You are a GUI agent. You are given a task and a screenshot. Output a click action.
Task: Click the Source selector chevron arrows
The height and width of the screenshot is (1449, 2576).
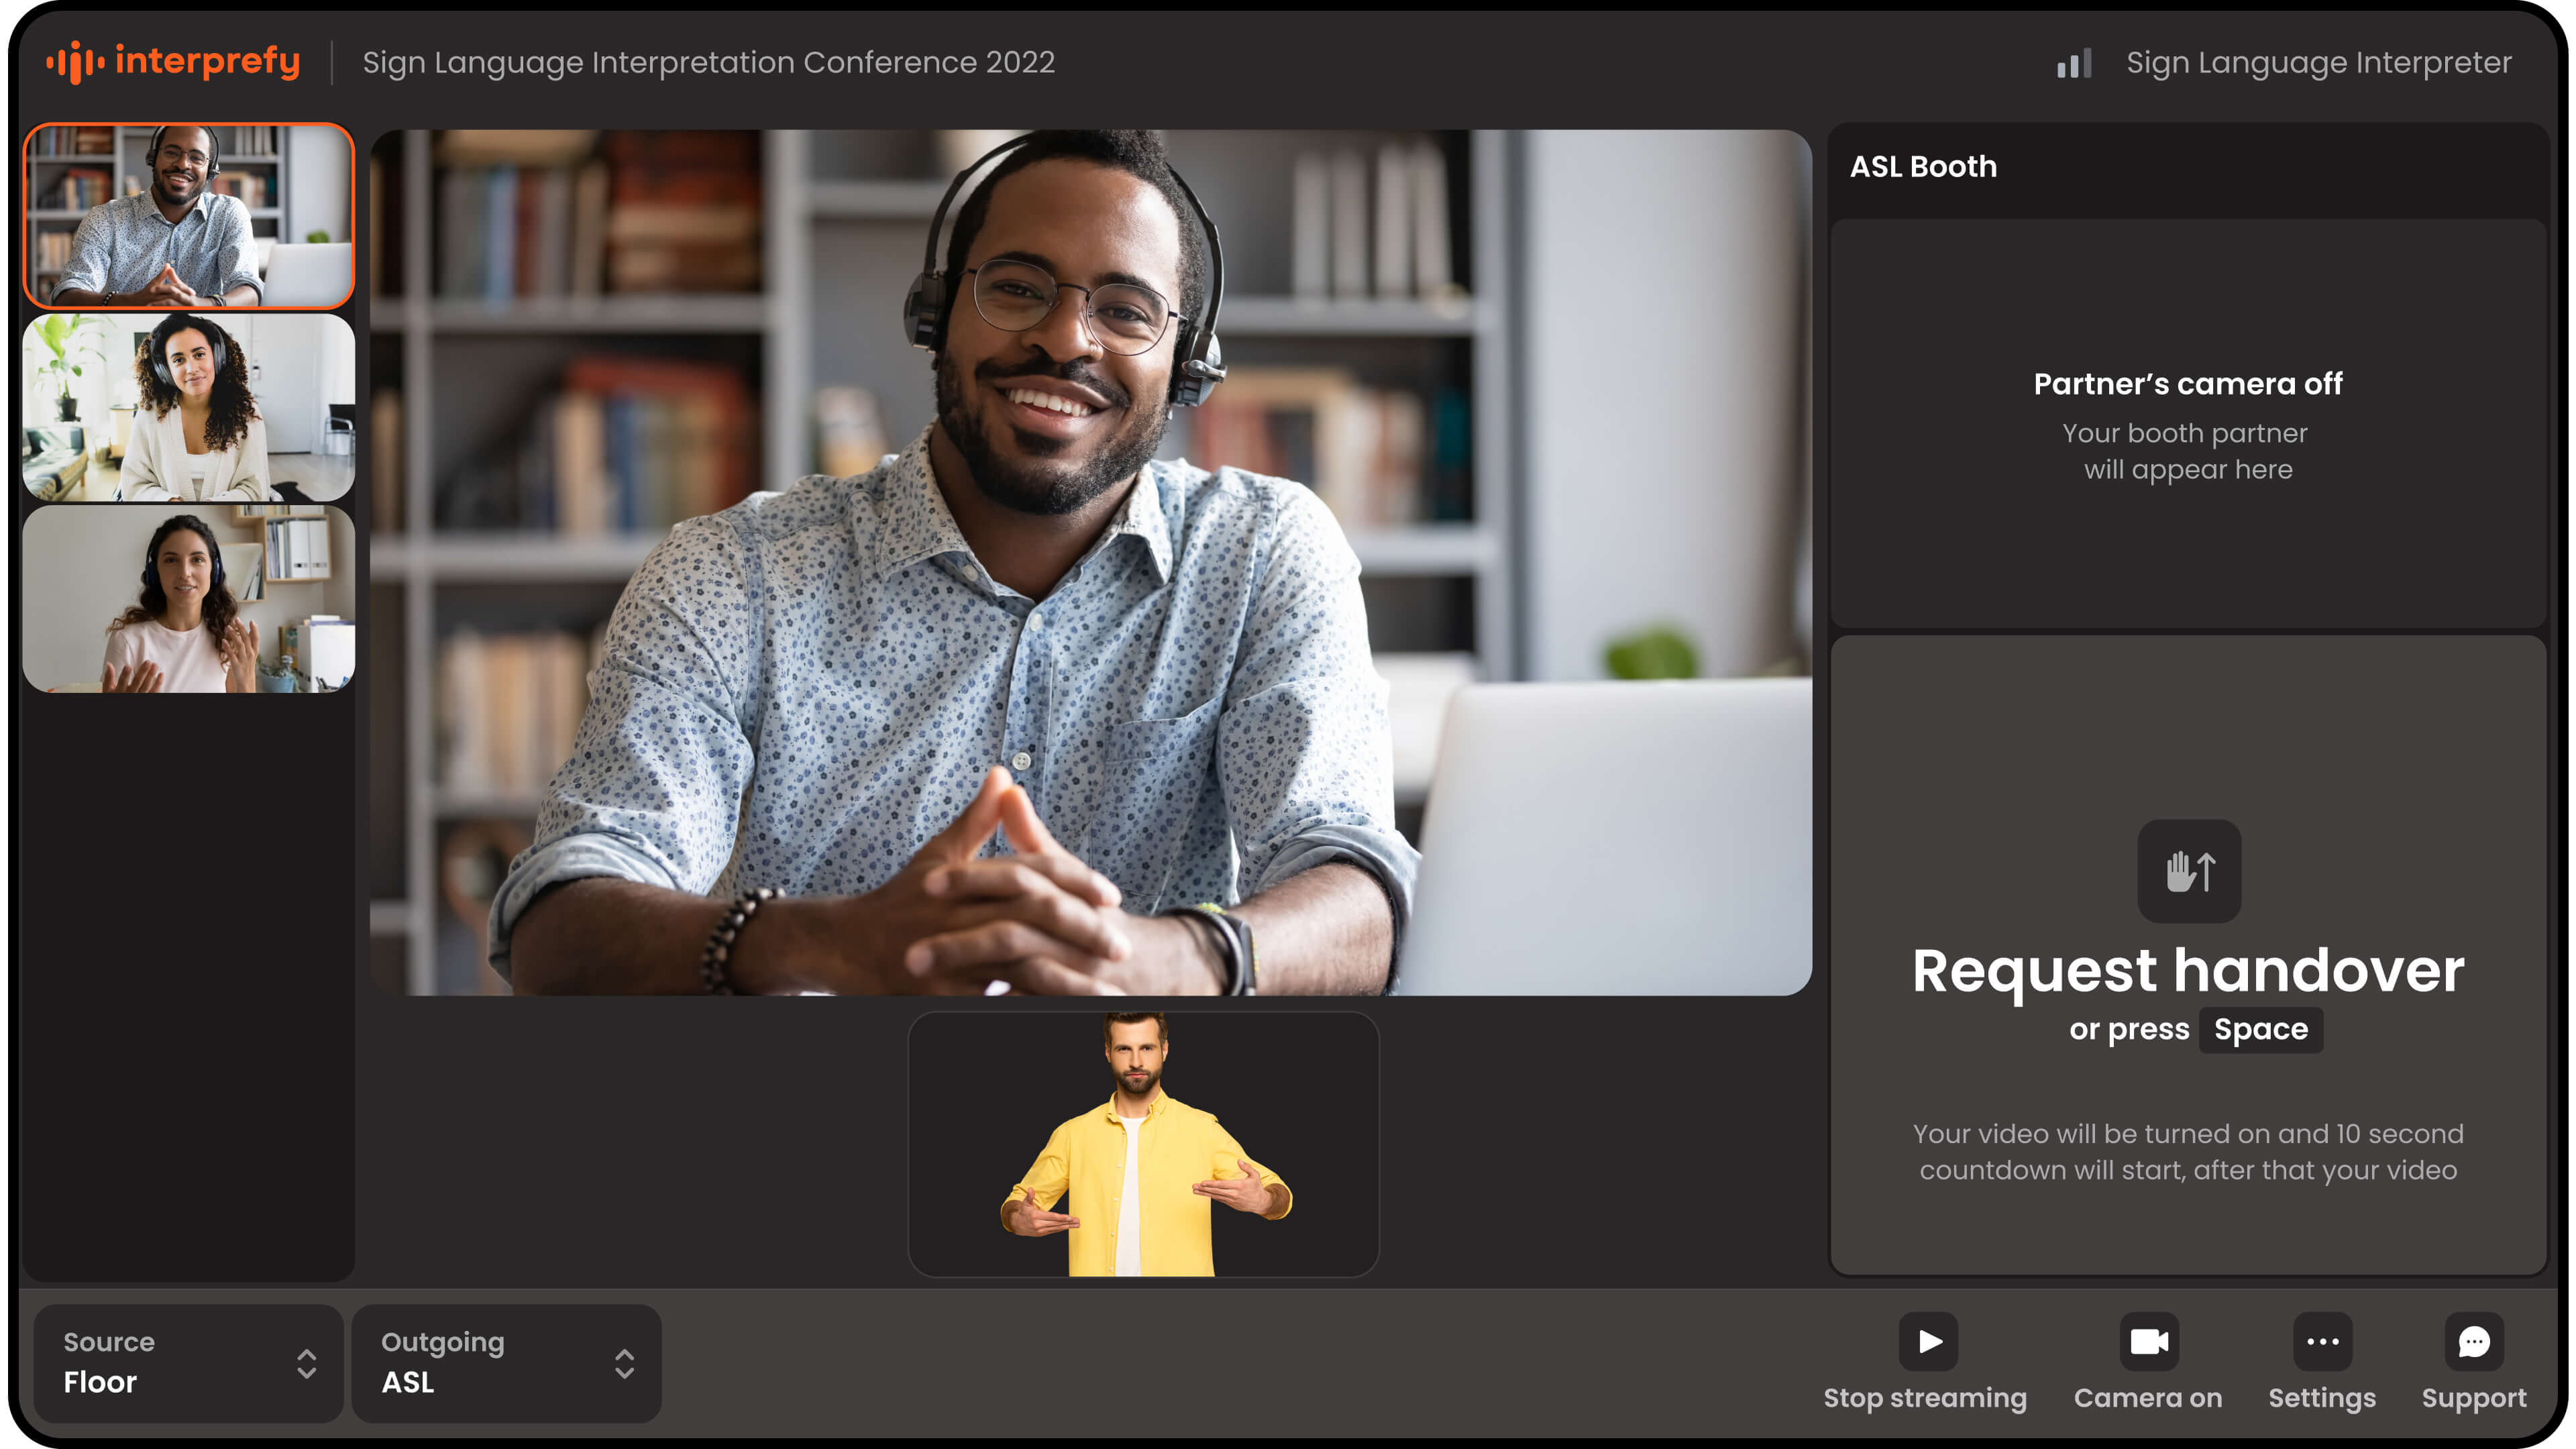click(x=307, y=1363)
